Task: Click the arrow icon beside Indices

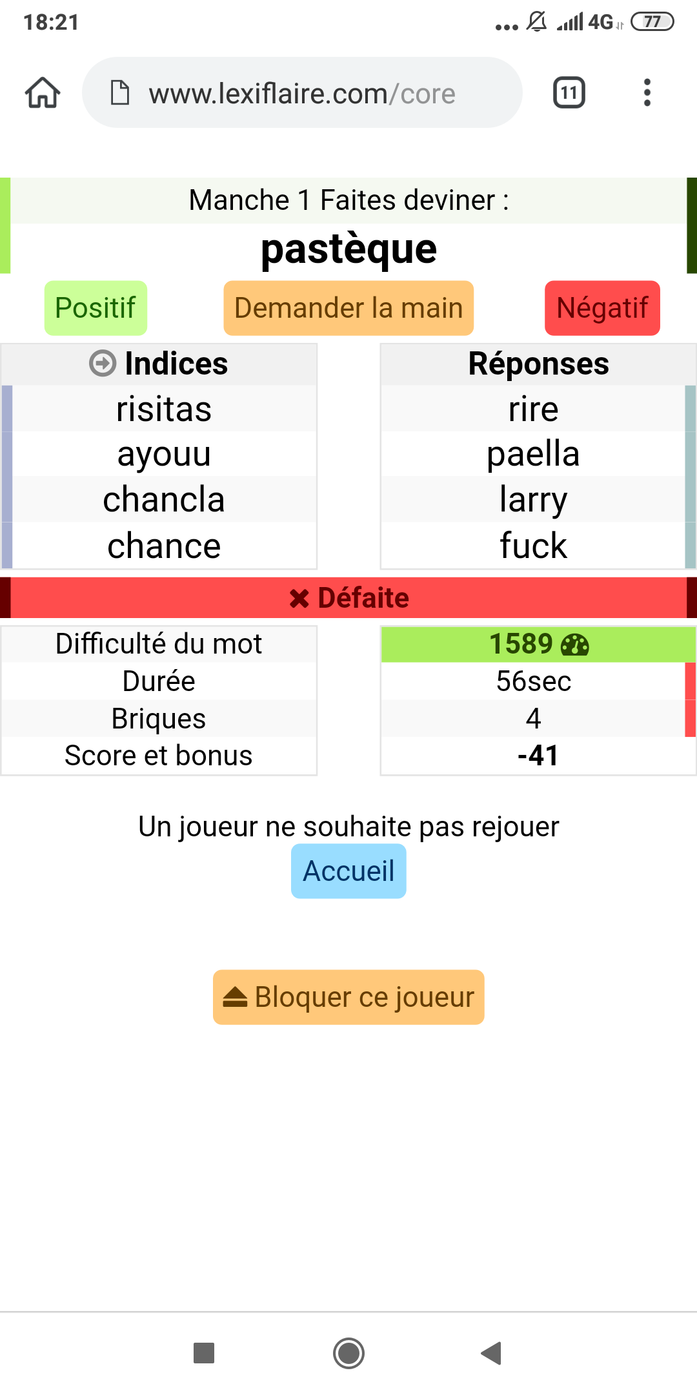Action: tap(103, 364)
